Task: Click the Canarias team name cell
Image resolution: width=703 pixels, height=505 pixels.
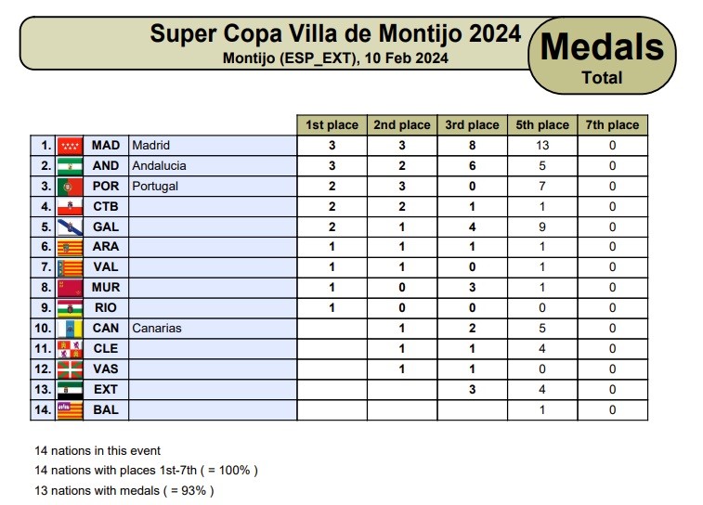Action: pyautogui.click(x=213, y=329)
